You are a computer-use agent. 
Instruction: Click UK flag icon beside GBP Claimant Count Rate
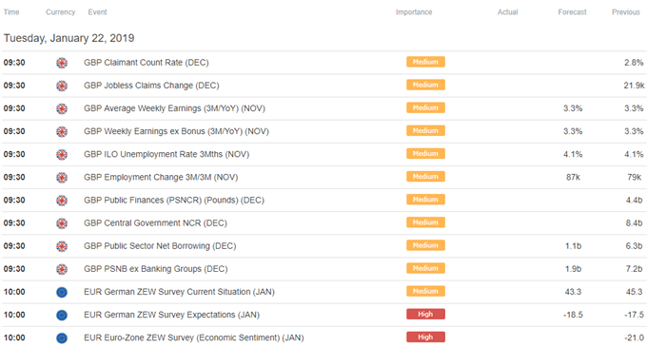tap(62, 63)
